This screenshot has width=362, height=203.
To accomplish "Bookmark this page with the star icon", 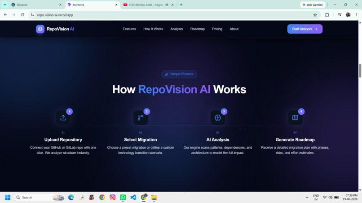I will click(315, 15).
